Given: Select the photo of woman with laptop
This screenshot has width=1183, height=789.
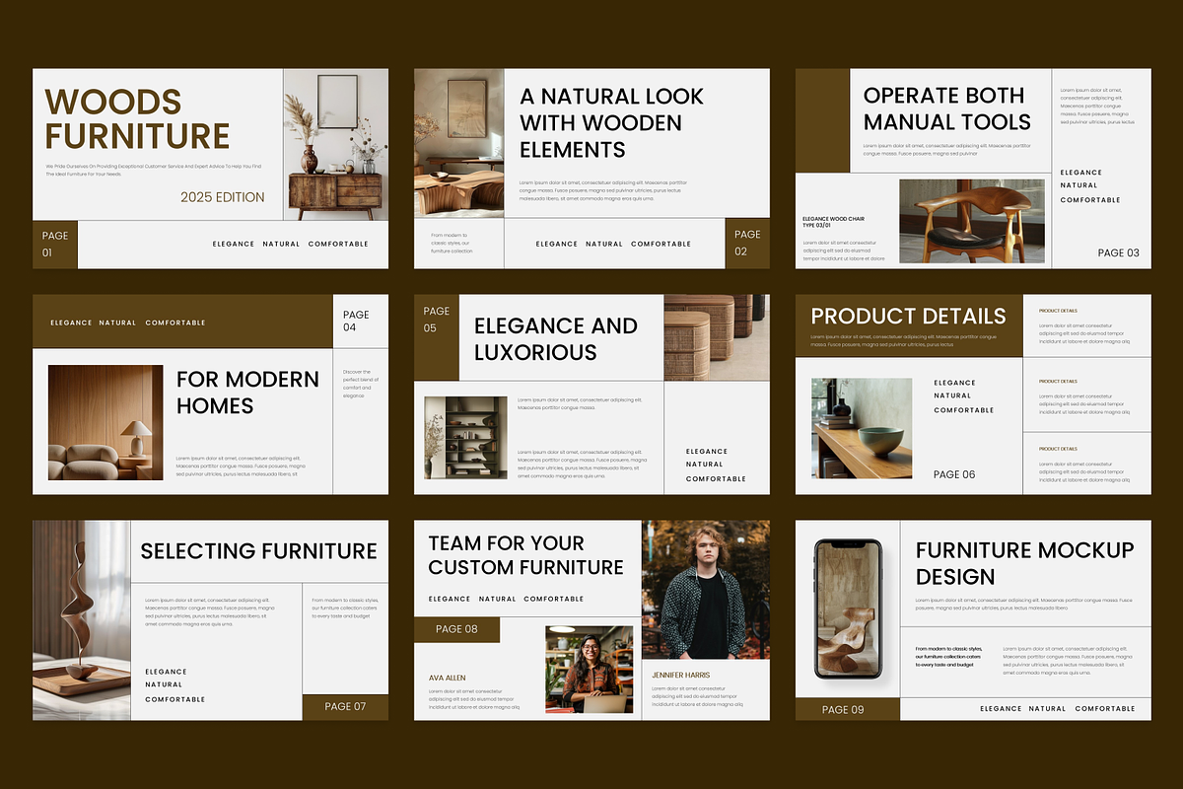Looking at the screenshot, I should [x=590, y=669].
